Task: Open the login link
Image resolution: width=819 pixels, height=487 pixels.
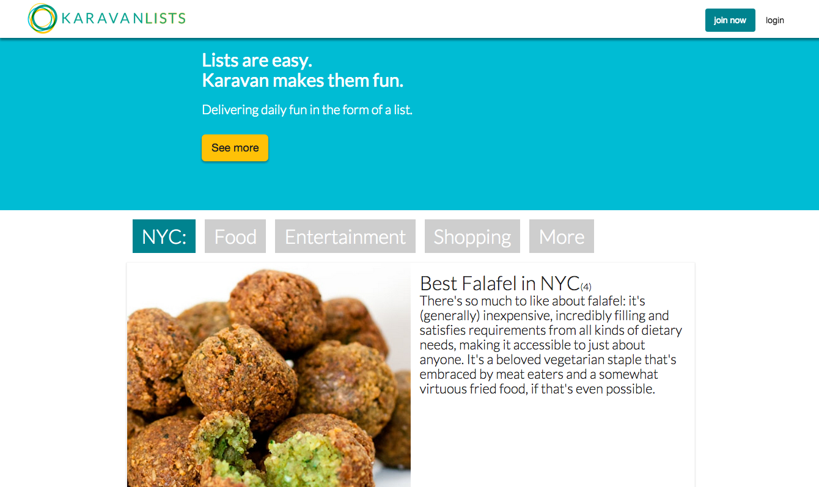Action: [774, 20]
